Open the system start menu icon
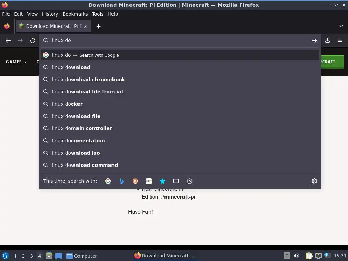The image size is (348, 261). coord(5,256)
